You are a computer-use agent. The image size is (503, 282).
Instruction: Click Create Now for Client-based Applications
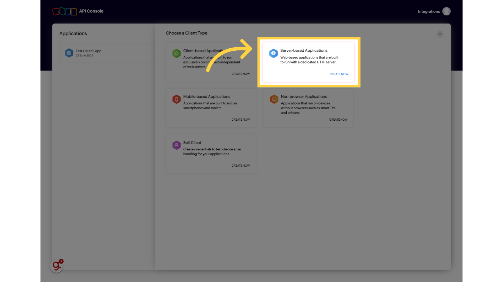(x=240, y=74)
